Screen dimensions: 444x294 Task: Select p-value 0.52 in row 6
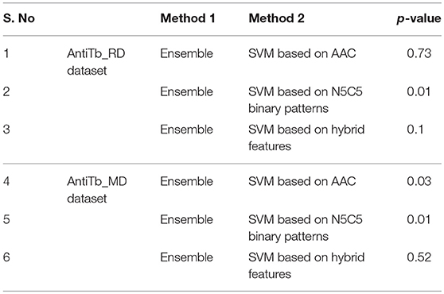click(419, 257)
